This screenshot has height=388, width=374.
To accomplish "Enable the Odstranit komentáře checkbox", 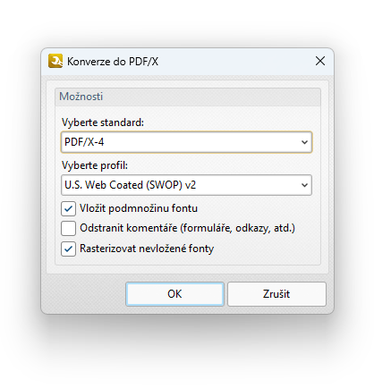I will [x=68, y=229].
